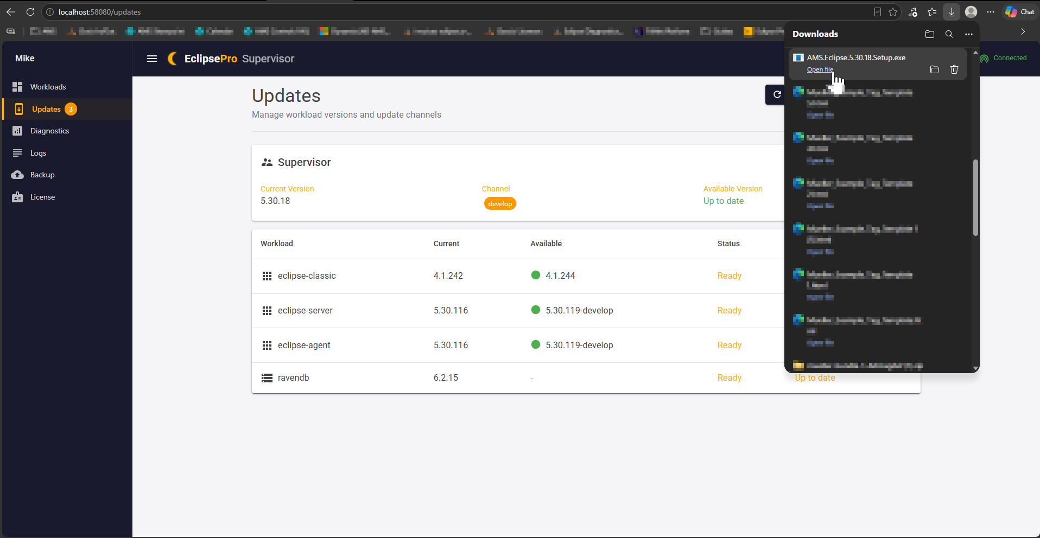1040x538 pixels.
Task: Select the AMS.Eclipse.5.30.18.Setup.exe download entry
Action: (878, 63)
